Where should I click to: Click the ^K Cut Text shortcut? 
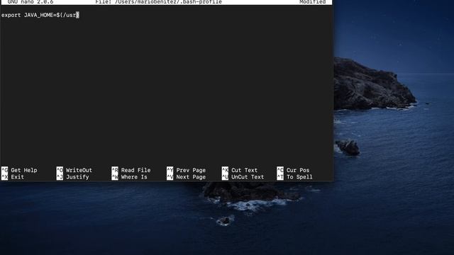240,170
